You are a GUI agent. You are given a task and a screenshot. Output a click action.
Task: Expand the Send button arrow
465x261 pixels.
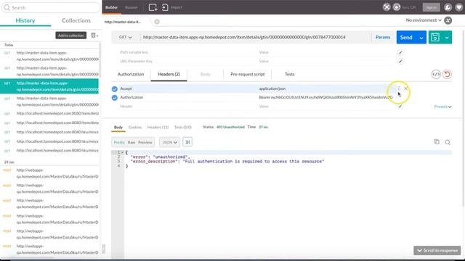tap(421, 38)
